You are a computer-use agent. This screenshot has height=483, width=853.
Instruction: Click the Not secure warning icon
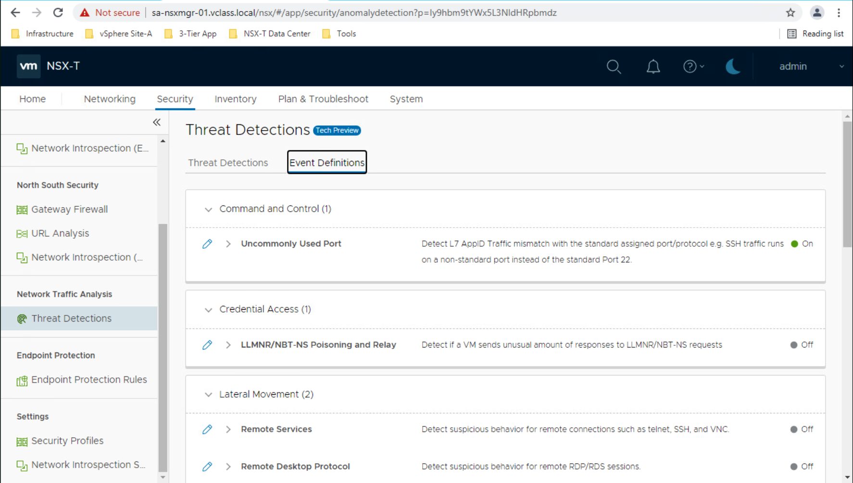click(x=85, y=12)
